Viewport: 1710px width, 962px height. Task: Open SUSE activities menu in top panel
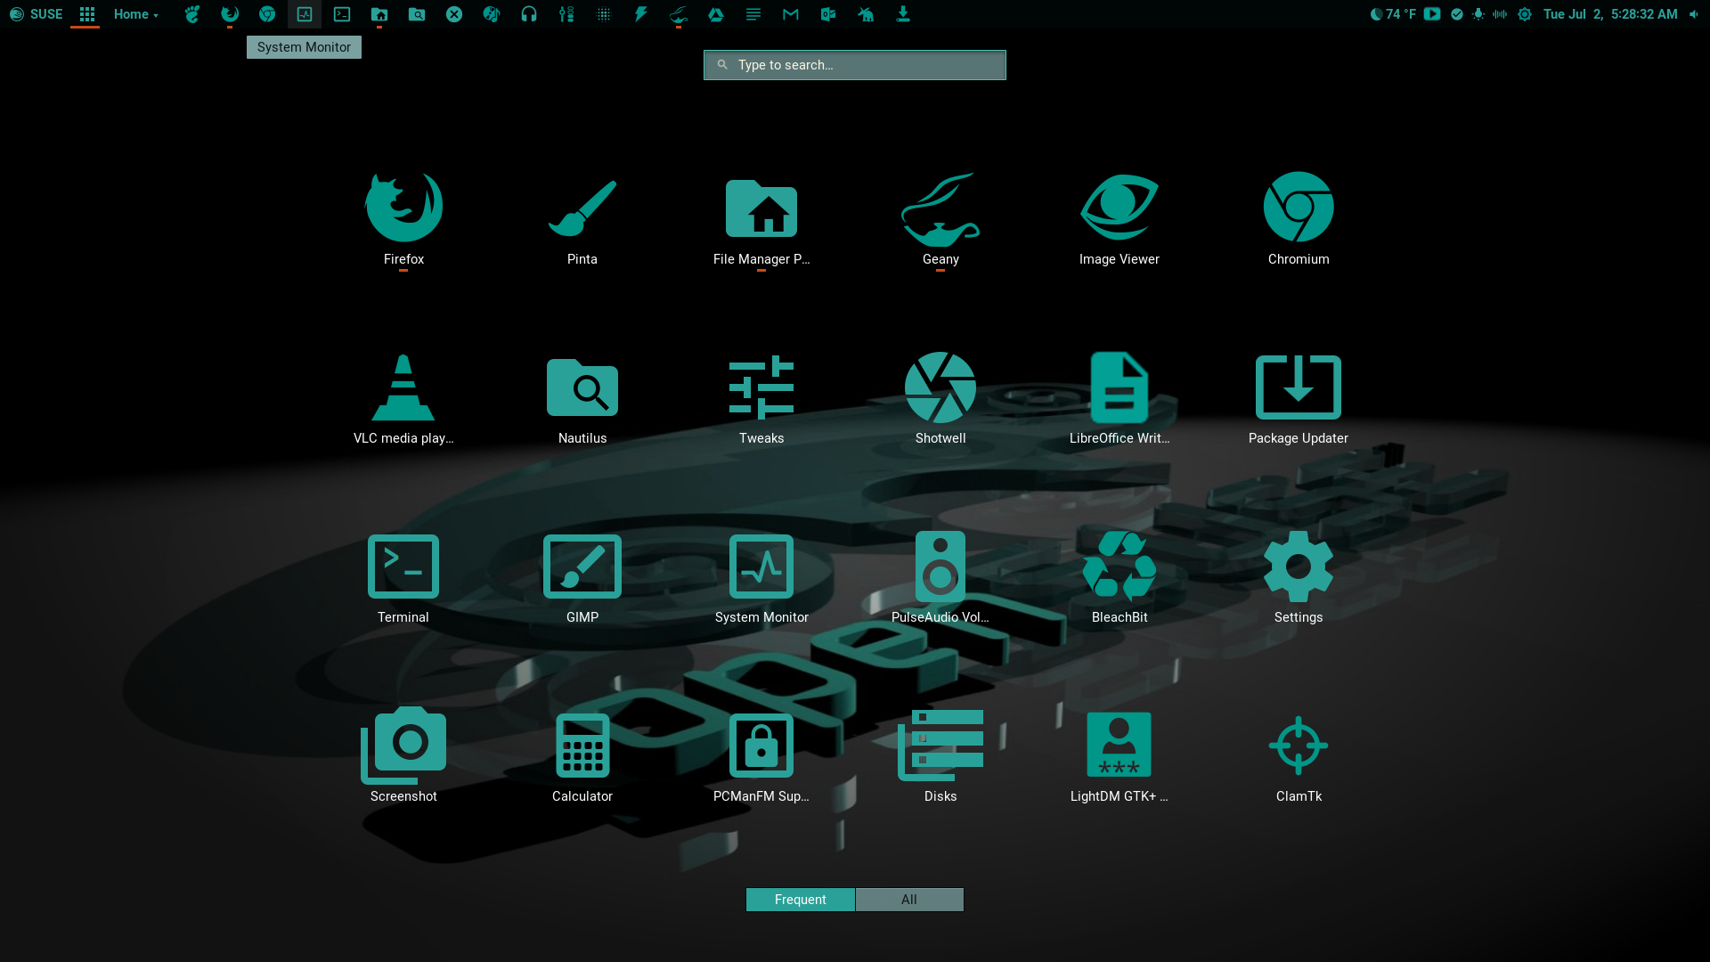pyautogui.click(x=36, y=14)
